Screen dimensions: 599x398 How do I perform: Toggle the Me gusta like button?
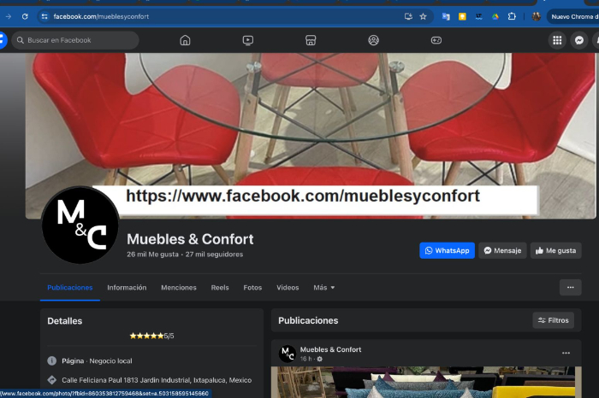click(556, 250)
